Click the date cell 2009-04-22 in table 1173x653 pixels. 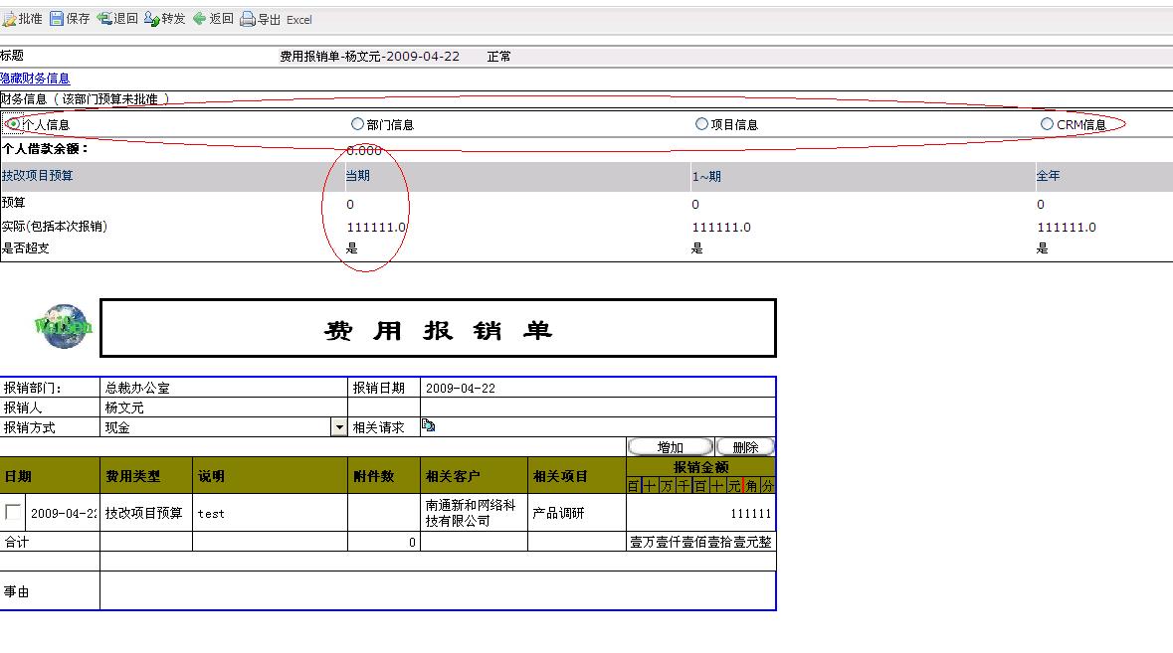(64, 513)
